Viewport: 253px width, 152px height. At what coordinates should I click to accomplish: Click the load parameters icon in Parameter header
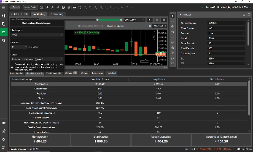244,15
